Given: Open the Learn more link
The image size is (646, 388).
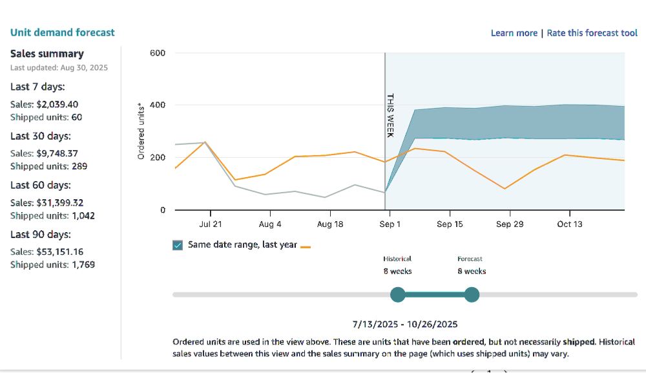Looking at the screenshot, I should point(515,32).
